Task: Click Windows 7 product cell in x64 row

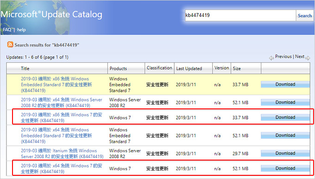Action: point(120,168)
